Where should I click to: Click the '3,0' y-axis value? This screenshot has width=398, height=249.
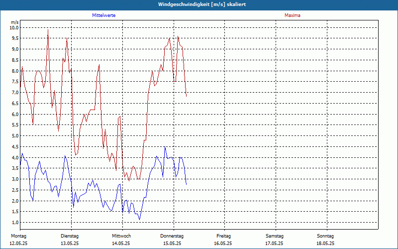click(15, 179)
